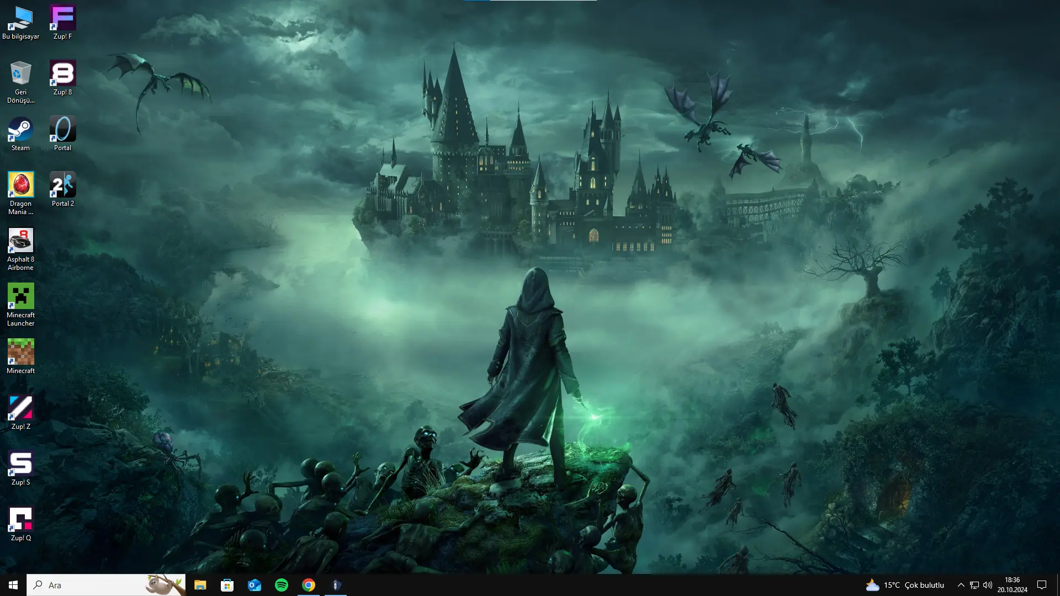Open the Windows Start menu
This screenshot has height=596, width=1060.
point(13,585)
